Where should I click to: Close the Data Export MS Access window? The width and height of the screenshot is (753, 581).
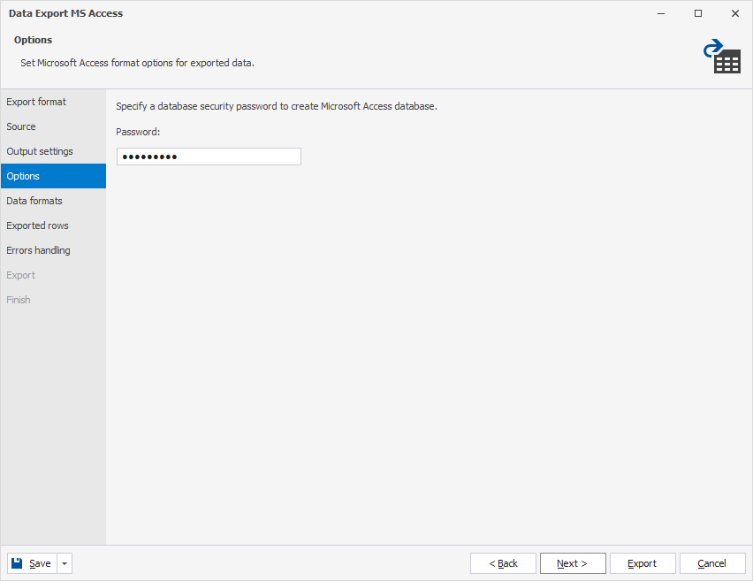pyautogui.click(x=735, y=13)
